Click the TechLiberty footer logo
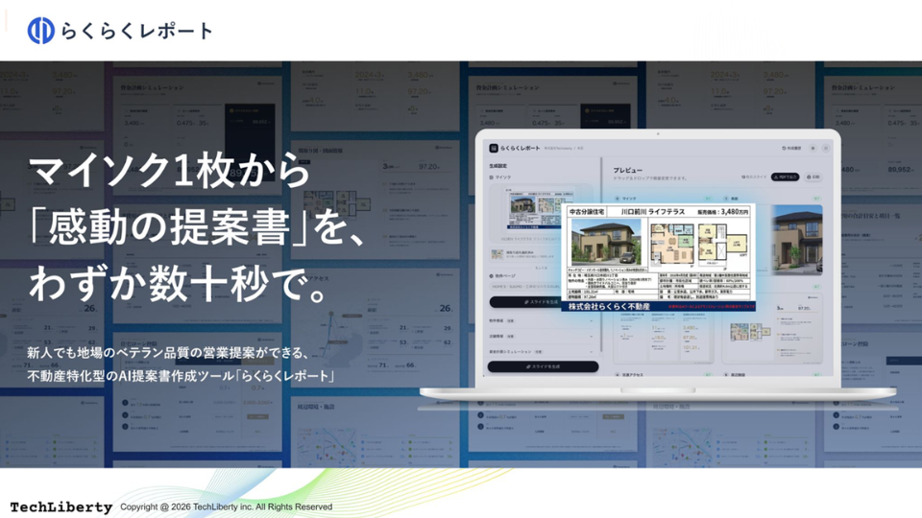The height and width of the screenshot is (518, 922). [61, 506]
